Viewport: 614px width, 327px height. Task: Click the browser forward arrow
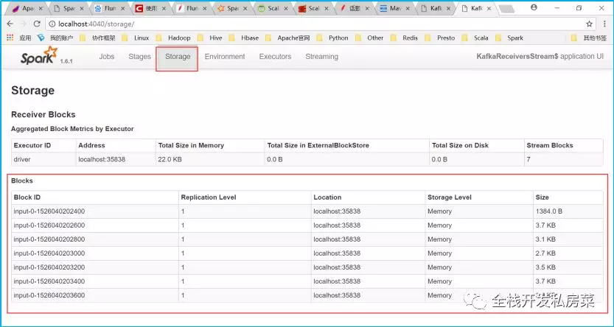pos(24,24)
